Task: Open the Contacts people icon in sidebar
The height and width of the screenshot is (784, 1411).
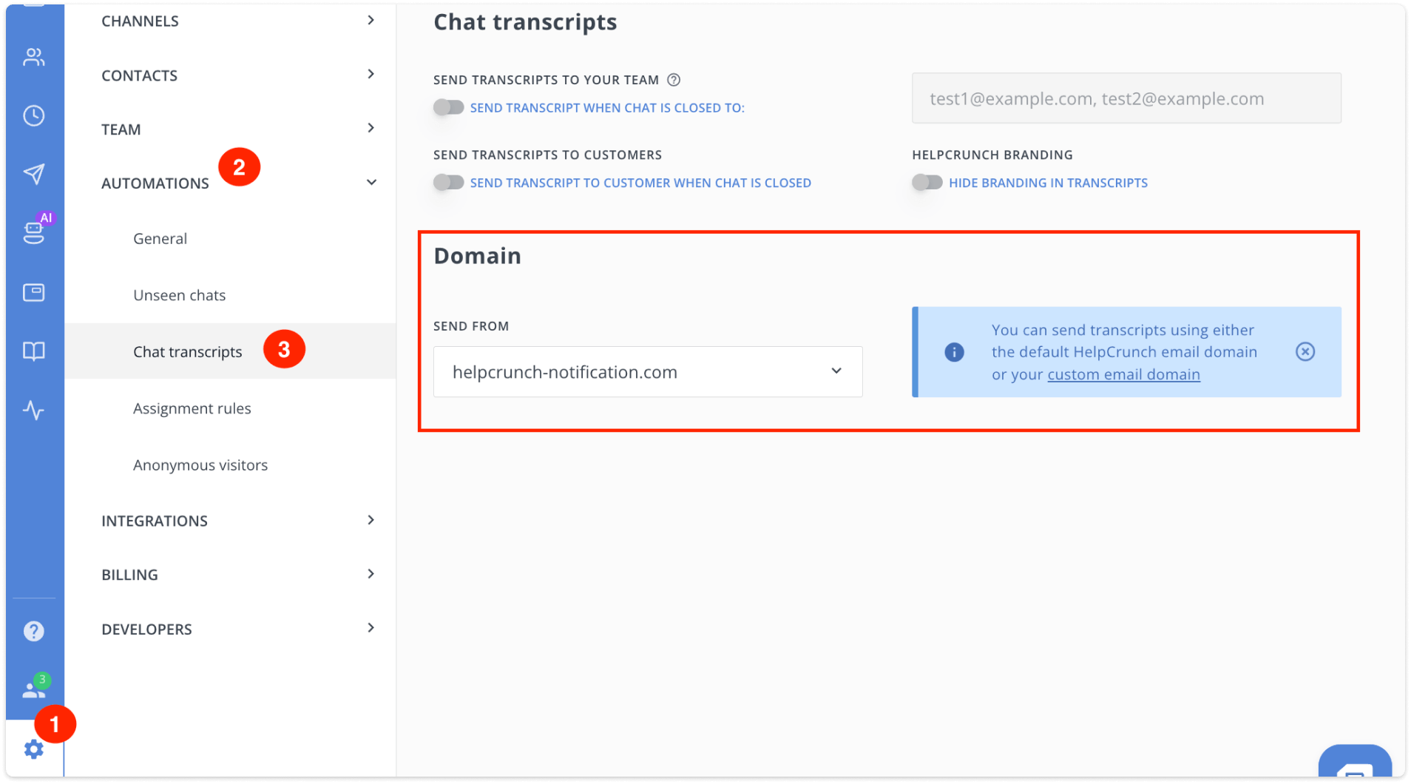Action: [x=34, y=57]
